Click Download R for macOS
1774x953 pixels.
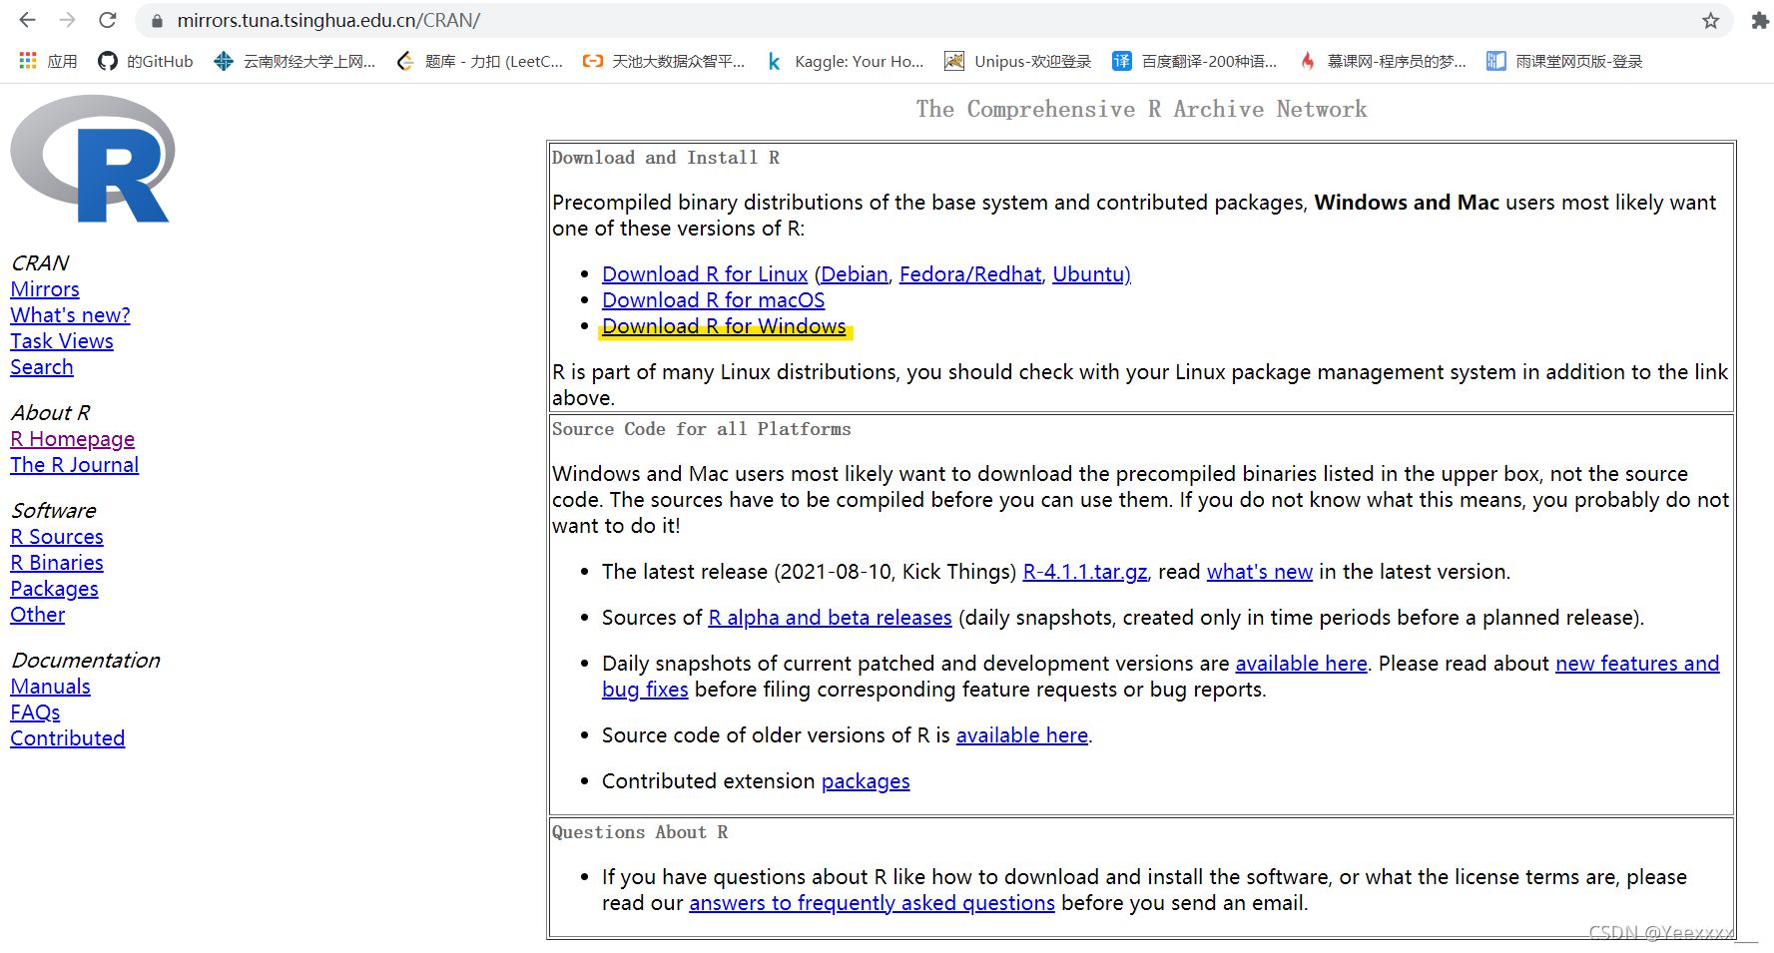714,300
